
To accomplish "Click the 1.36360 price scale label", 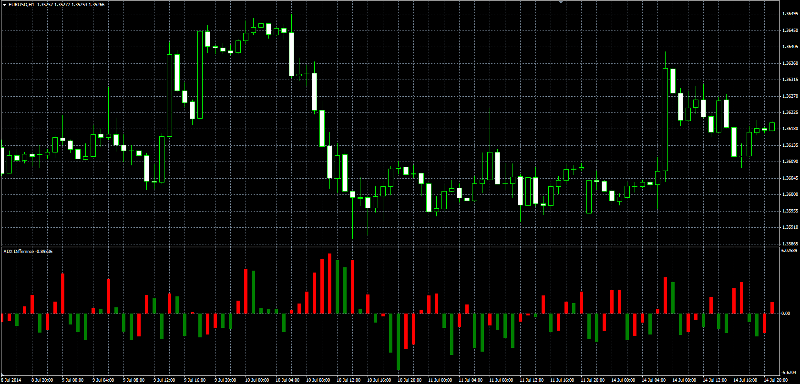I will (x=790, y=63).
